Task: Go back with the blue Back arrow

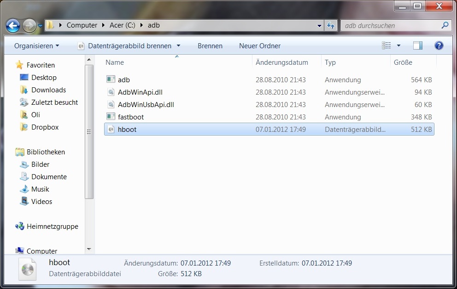Action: pyautogui.click(x=13, y=26)
